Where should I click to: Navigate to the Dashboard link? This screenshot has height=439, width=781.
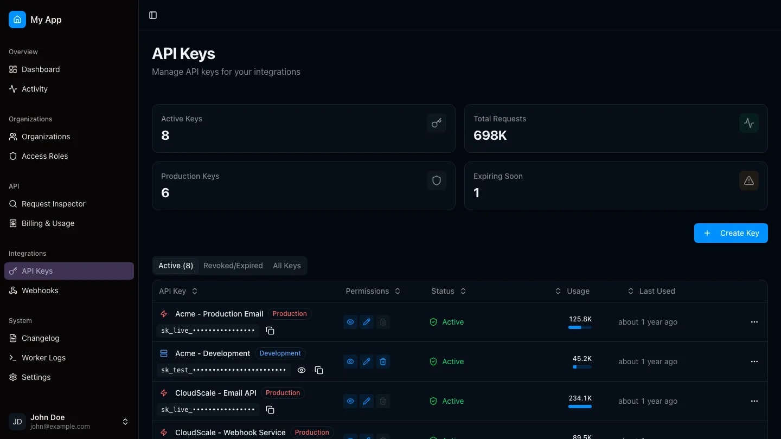click(40, 69)
